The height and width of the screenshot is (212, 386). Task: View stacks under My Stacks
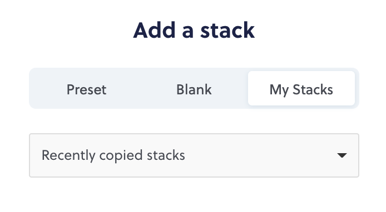coord(301,88)
